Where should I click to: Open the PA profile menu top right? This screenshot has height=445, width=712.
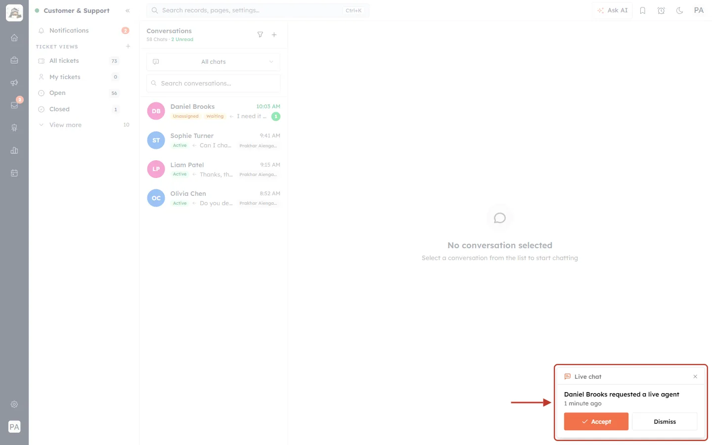click(x=699, y=10)
